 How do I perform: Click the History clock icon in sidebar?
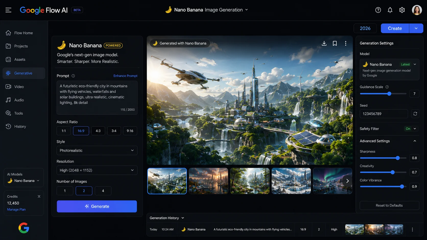[8, 127]
